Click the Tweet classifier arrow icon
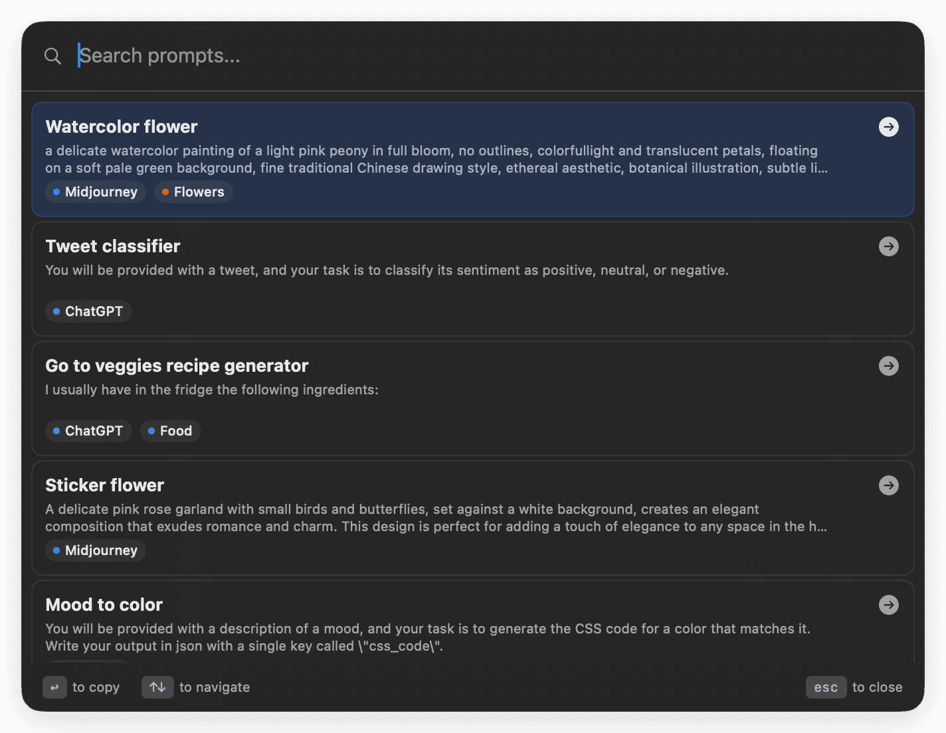Viewport: 946px width, 733px height. [x=888, y=246]
